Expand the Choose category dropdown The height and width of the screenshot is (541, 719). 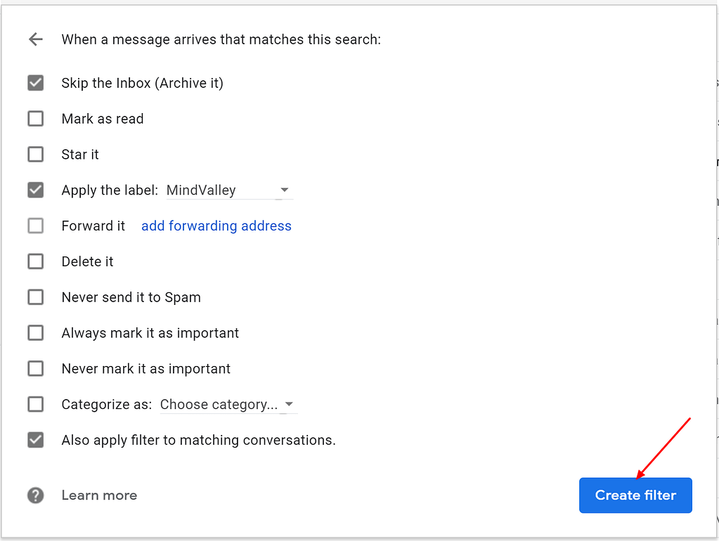(228, 405)
